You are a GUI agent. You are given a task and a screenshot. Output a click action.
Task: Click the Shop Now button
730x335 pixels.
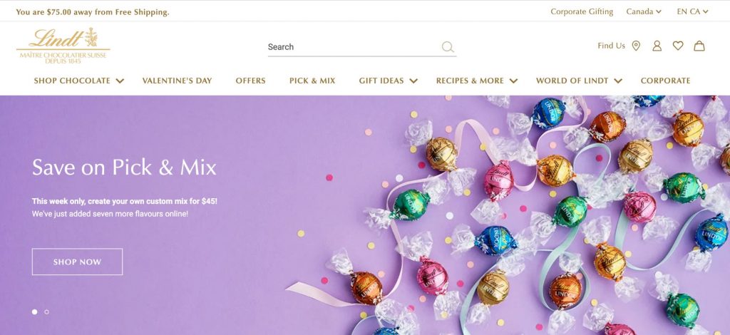pos(77,262)
